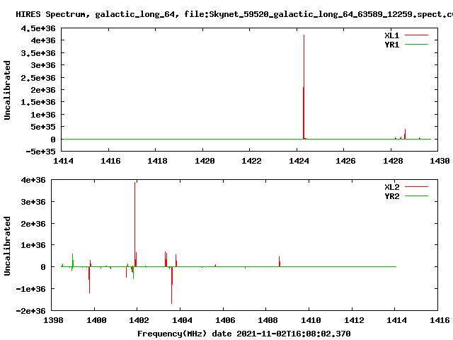Select the red XL2 legend line sample
The height and width of the screenshot is (340, 453).
tap(416, 187)
